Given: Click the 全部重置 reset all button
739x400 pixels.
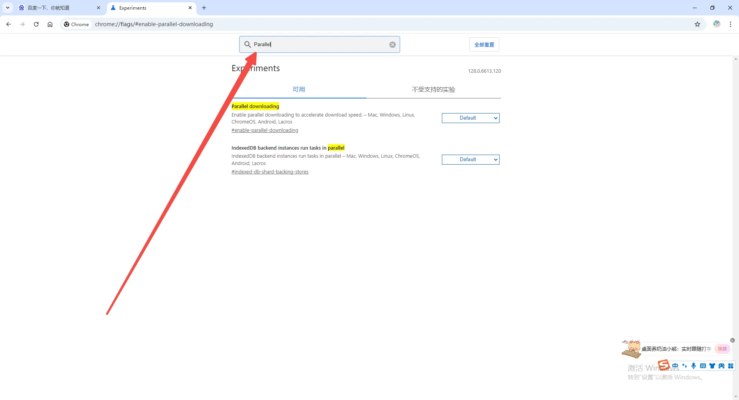Looking at the screenshot, I should click(484, 45).
